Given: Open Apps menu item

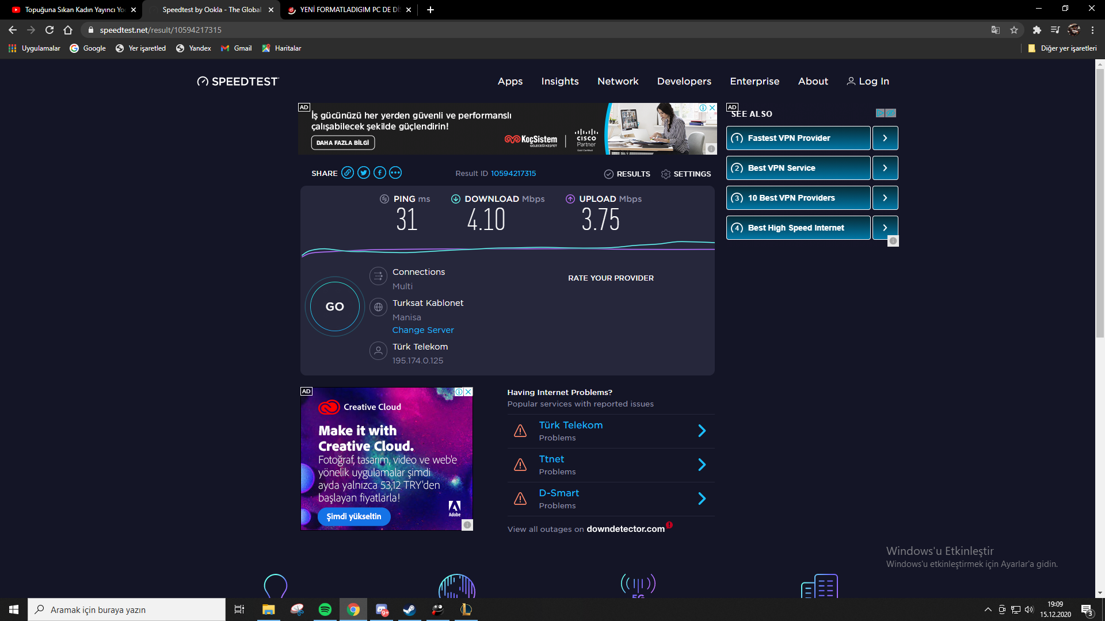Looking at the screenshot, I should point(510,82).
